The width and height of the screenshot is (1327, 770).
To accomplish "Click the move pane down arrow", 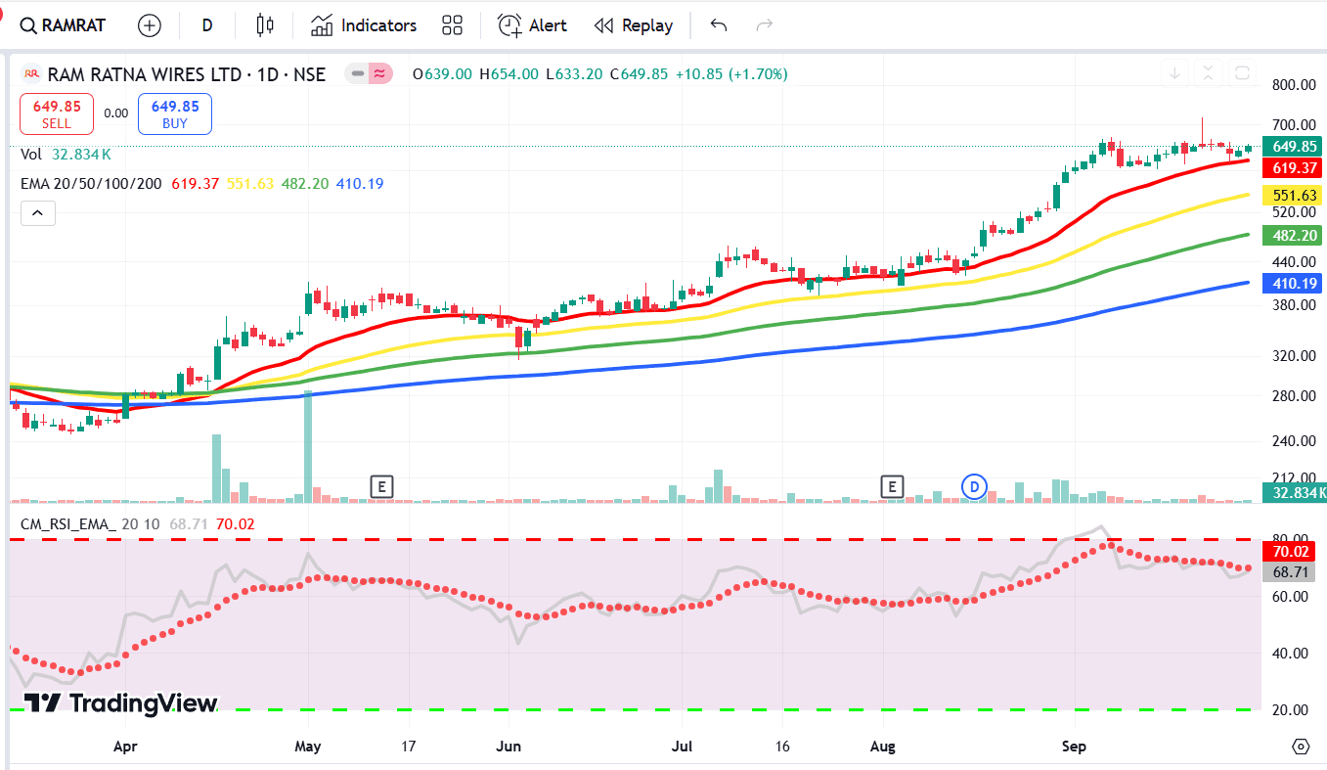I will (x=1174, y=73).
